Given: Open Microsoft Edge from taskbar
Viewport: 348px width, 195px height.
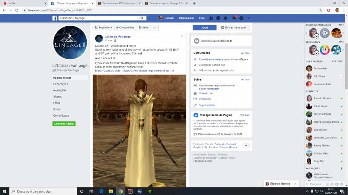Looking at the screenshot, I should (x=101, y=191).
